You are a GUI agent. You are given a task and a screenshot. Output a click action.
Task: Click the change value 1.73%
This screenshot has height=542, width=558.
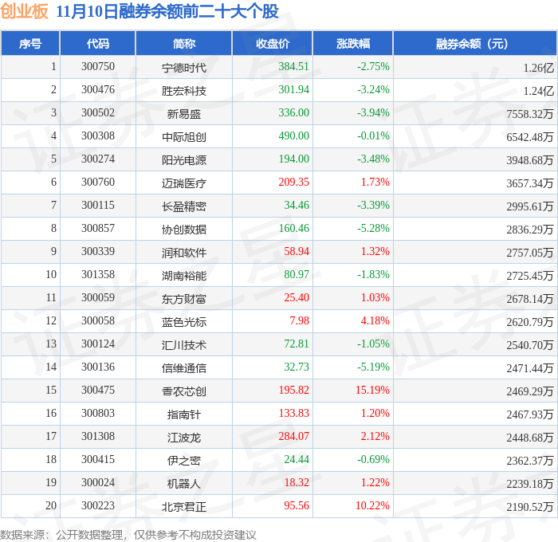click(375, 183)
